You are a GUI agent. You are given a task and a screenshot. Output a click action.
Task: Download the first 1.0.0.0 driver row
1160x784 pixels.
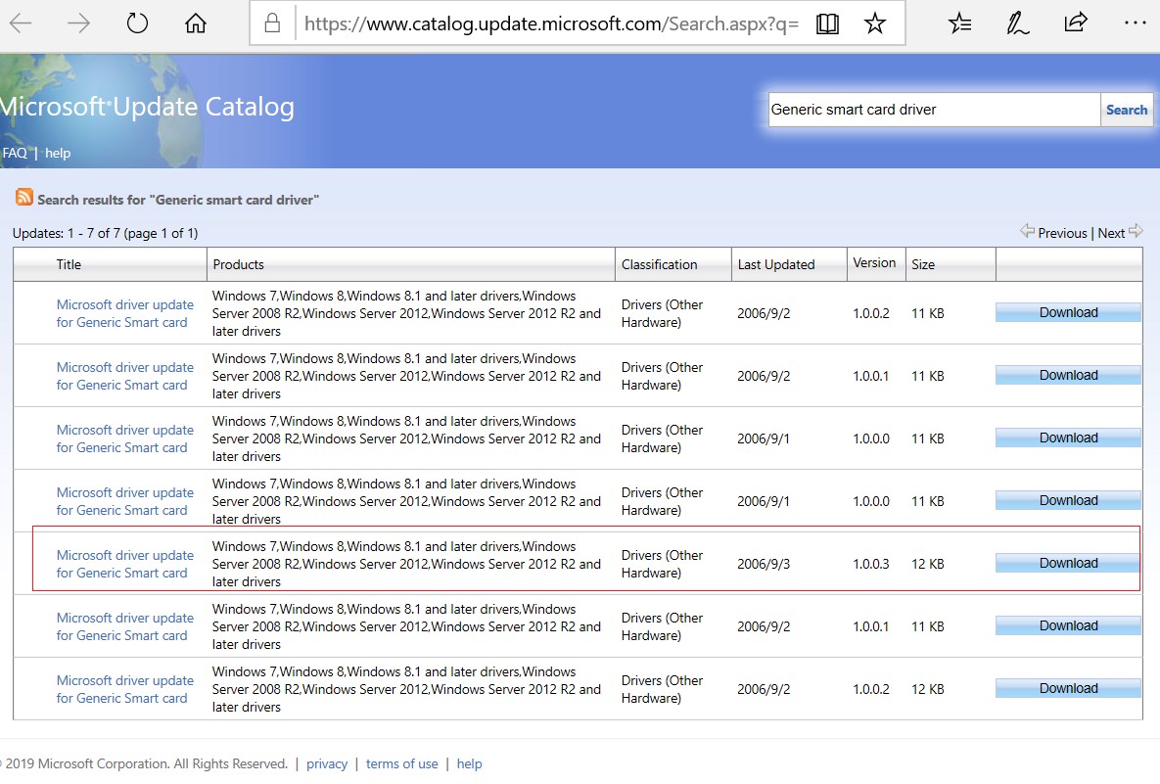[1068, 438]
